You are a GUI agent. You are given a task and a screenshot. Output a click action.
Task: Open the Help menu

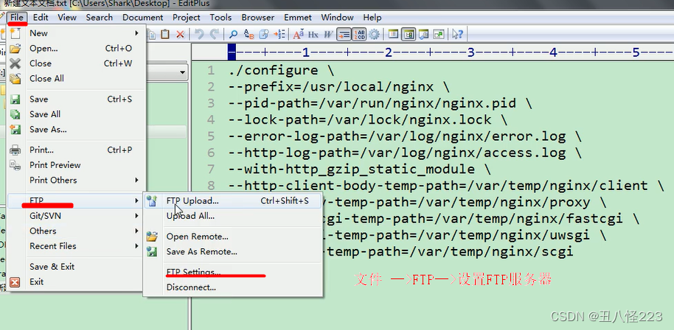(x=372, y=18)
